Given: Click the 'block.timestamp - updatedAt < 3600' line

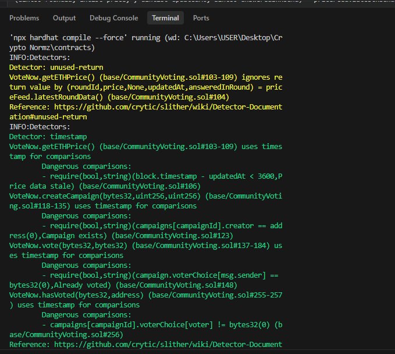Looking at the screenshot, I should 162,176.
